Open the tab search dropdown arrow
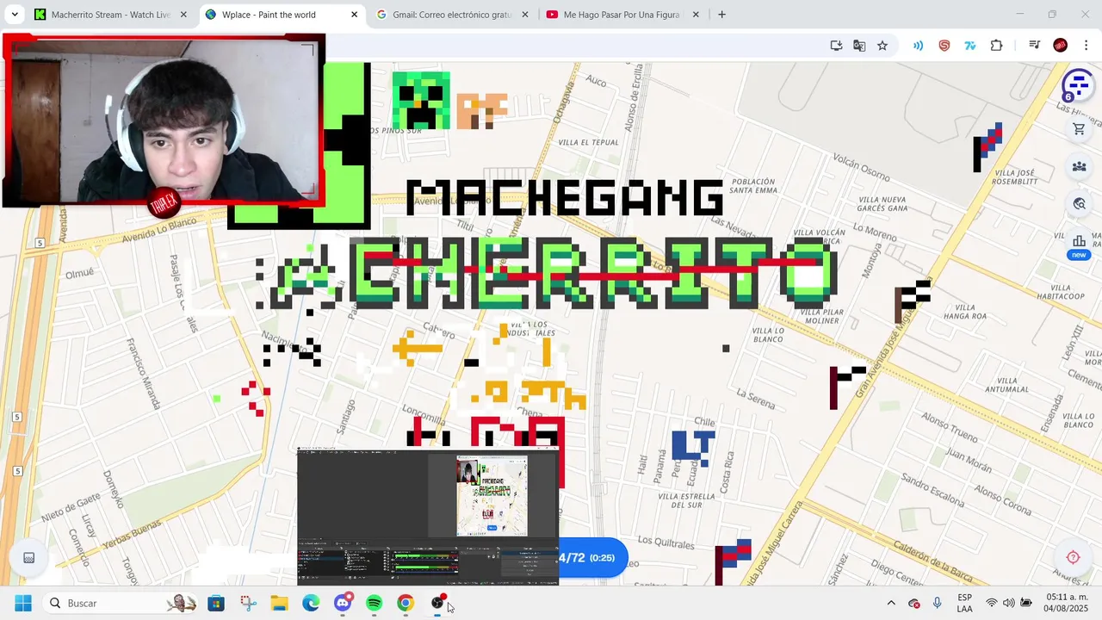Image resolution: width=1102 pixels, height=620 pixels. coord(15,15)
